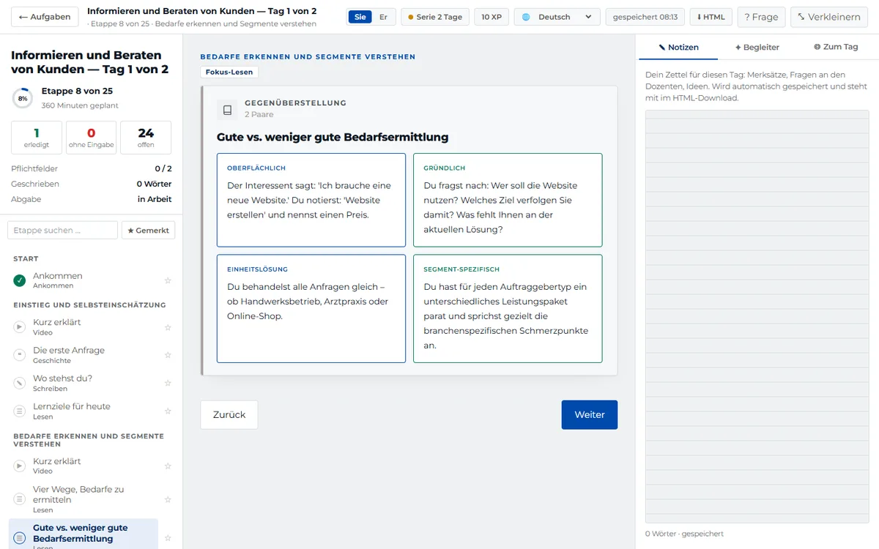Select the Gründlich comparison card
The width and height of the screenshot is (879, 549).
(508, 200)
